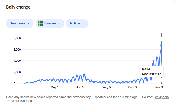Click the May 1 axis label

pyautogui.click(x=55, y=87)
